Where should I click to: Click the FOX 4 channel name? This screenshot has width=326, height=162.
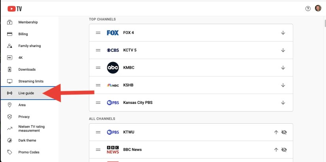click(128, 33)
